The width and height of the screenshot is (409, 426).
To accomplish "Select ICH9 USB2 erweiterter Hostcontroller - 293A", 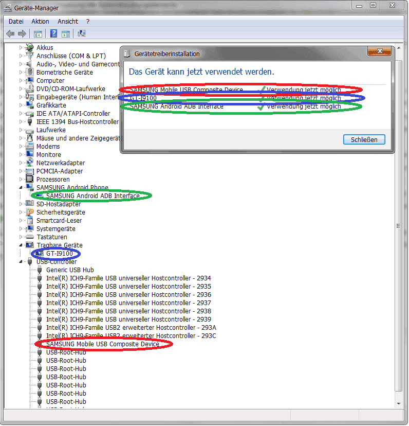I will pyautogui.click(x=131, y=328).
